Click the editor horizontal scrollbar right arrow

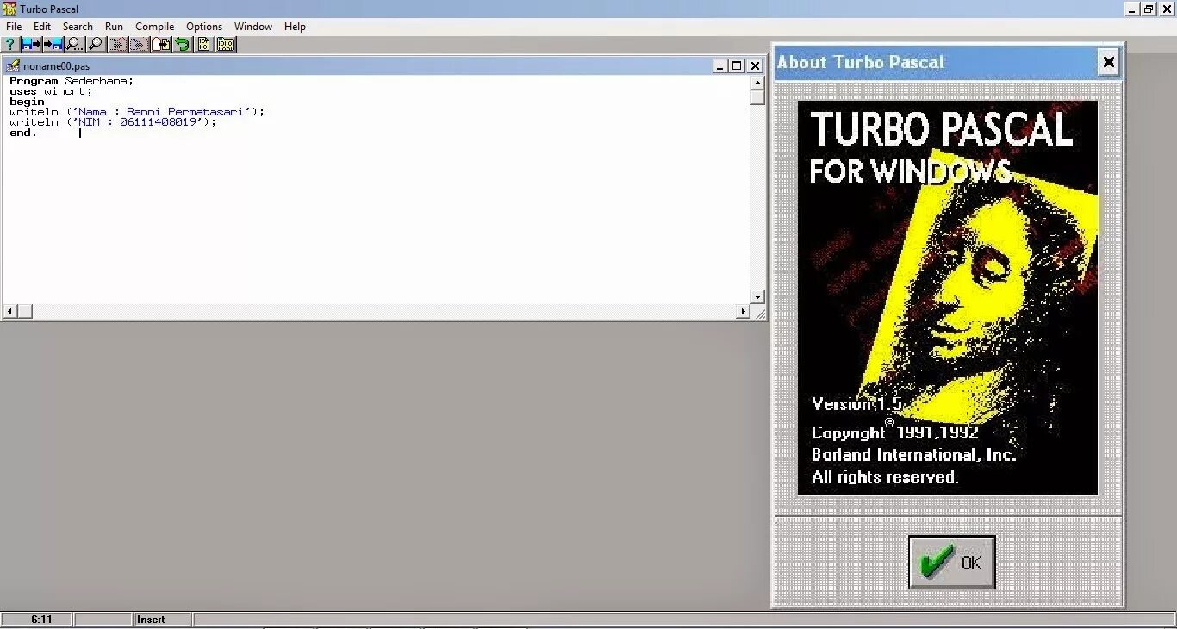743,311
